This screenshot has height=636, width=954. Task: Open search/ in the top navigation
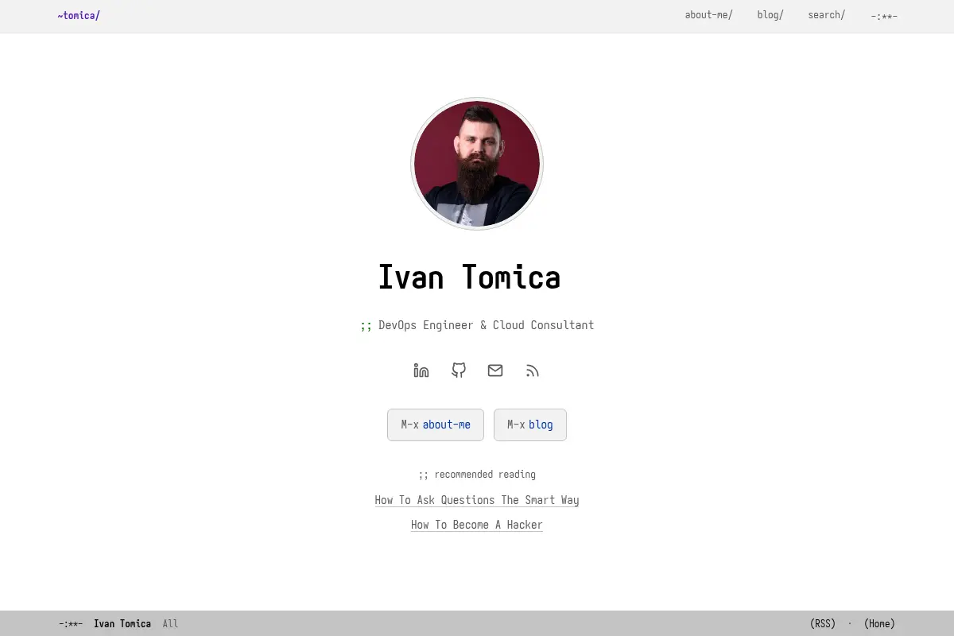pyautogui.click(x=826, y=15)
